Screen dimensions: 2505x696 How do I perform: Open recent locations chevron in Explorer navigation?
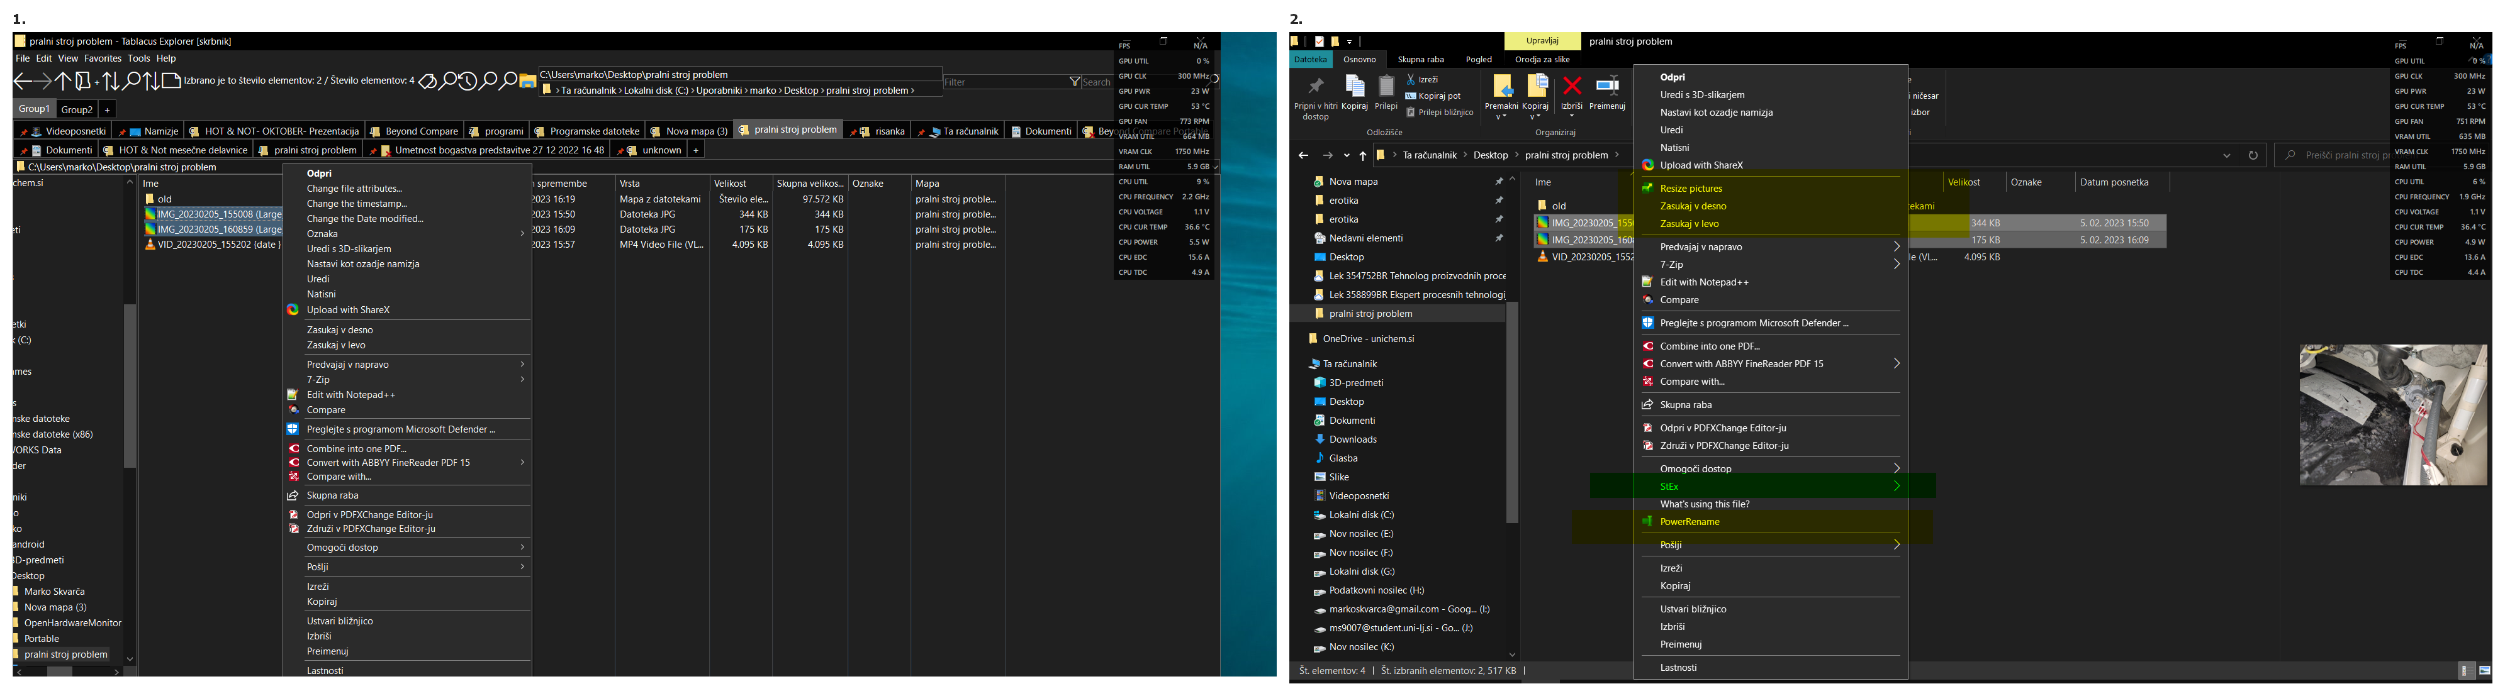pos(1347,155)
